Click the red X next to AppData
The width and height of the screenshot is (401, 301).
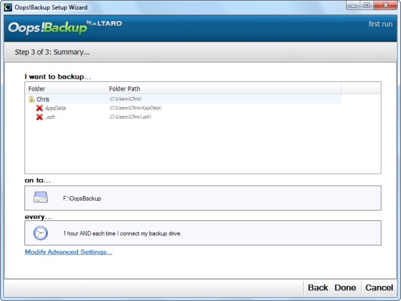tap(39, 108)
